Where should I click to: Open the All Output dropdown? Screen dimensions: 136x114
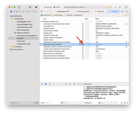click(x=88, y=103)
